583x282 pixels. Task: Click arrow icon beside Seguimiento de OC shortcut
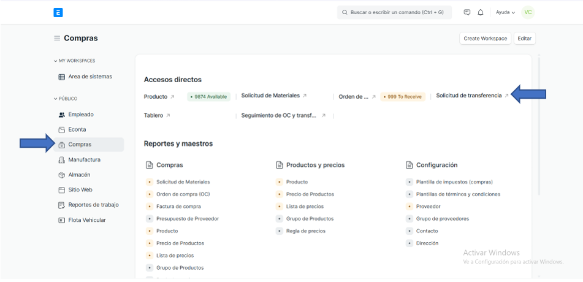[324, 116]
